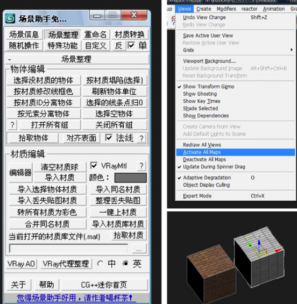Viewport: 297px width, 304px height.
Task: Choose Activate All Maps in Views menu
Action: pyautogui.click(x=236, y=152)
